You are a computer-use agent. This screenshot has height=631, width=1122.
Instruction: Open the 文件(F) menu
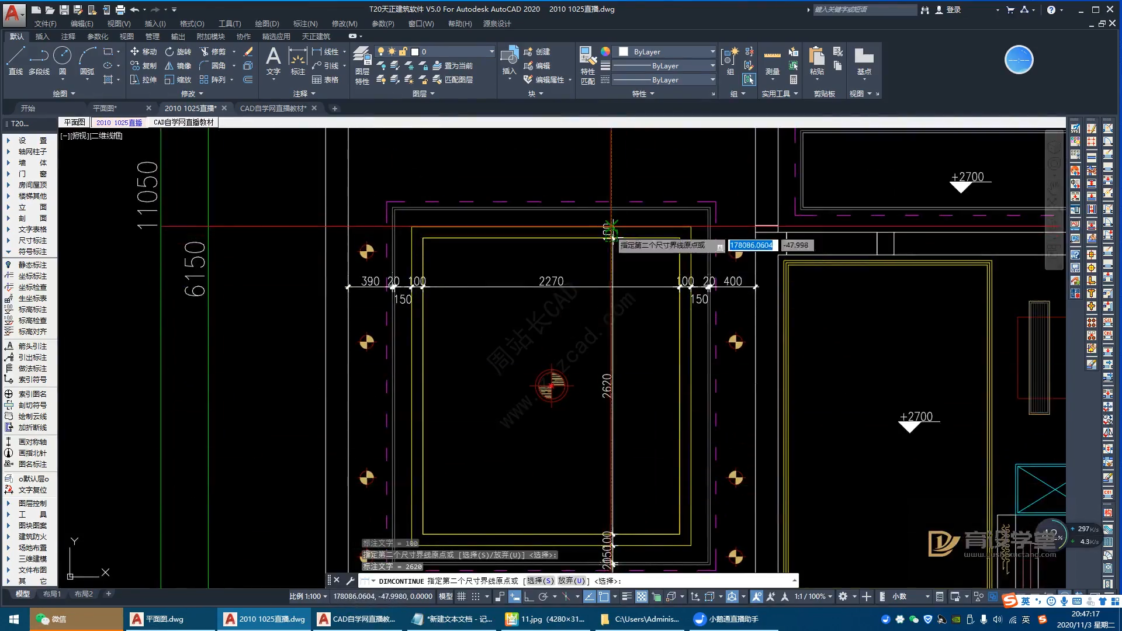point(45,23)
